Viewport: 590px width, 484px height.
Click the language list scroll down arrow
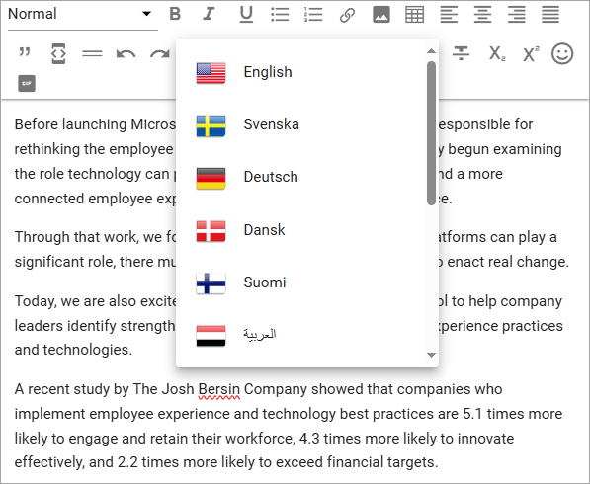coord(432,355)
